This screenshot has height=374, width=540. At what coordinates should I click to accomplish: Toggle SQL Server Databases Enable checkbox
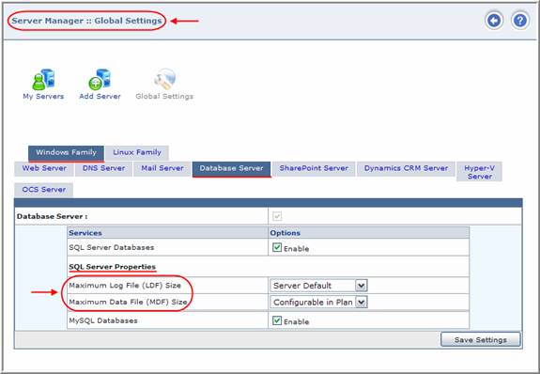pos(277,247)
